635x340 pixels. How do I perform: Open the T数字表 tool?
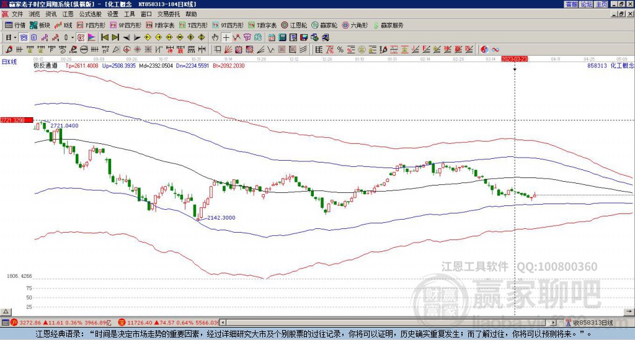(x=262, y=25)
